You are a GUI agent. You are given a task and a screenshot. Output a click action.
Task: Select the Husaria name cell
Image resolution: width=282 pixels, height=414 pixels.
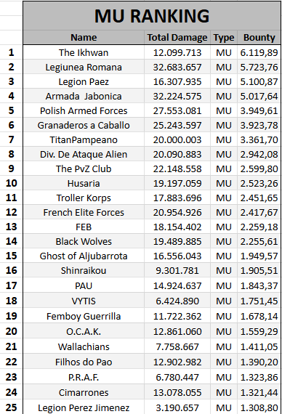point(84,183)
